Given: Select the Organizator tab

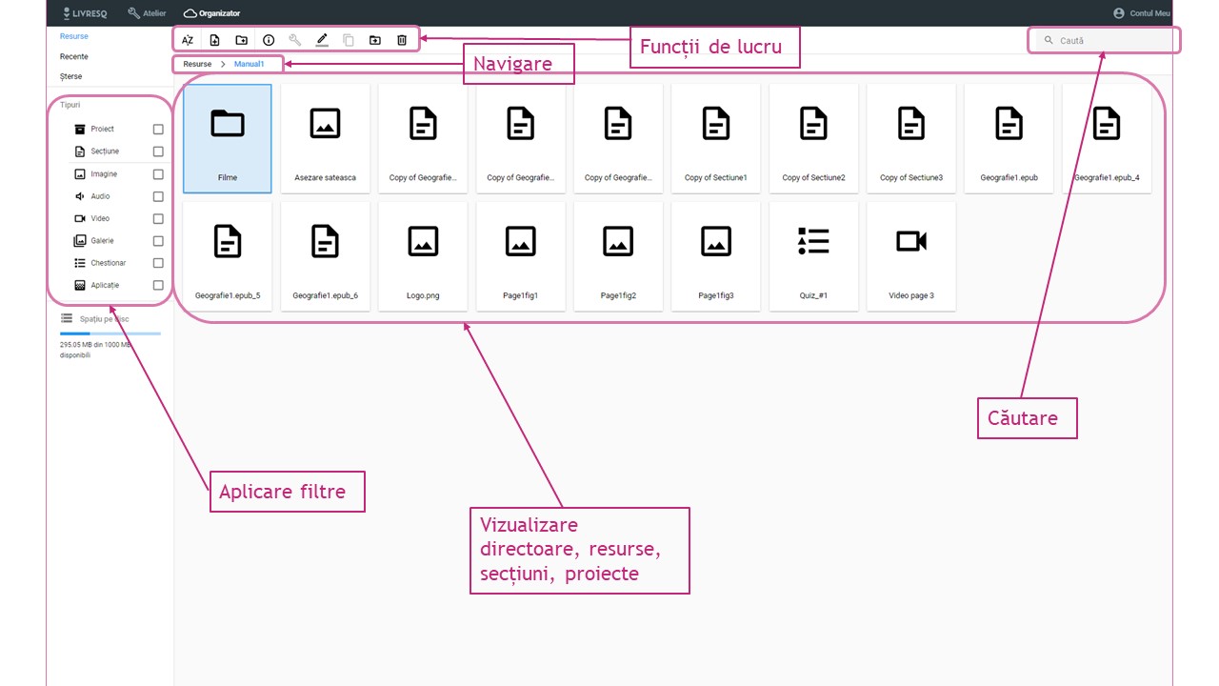Looking at the screenshot, I should (x=212, y=13).
